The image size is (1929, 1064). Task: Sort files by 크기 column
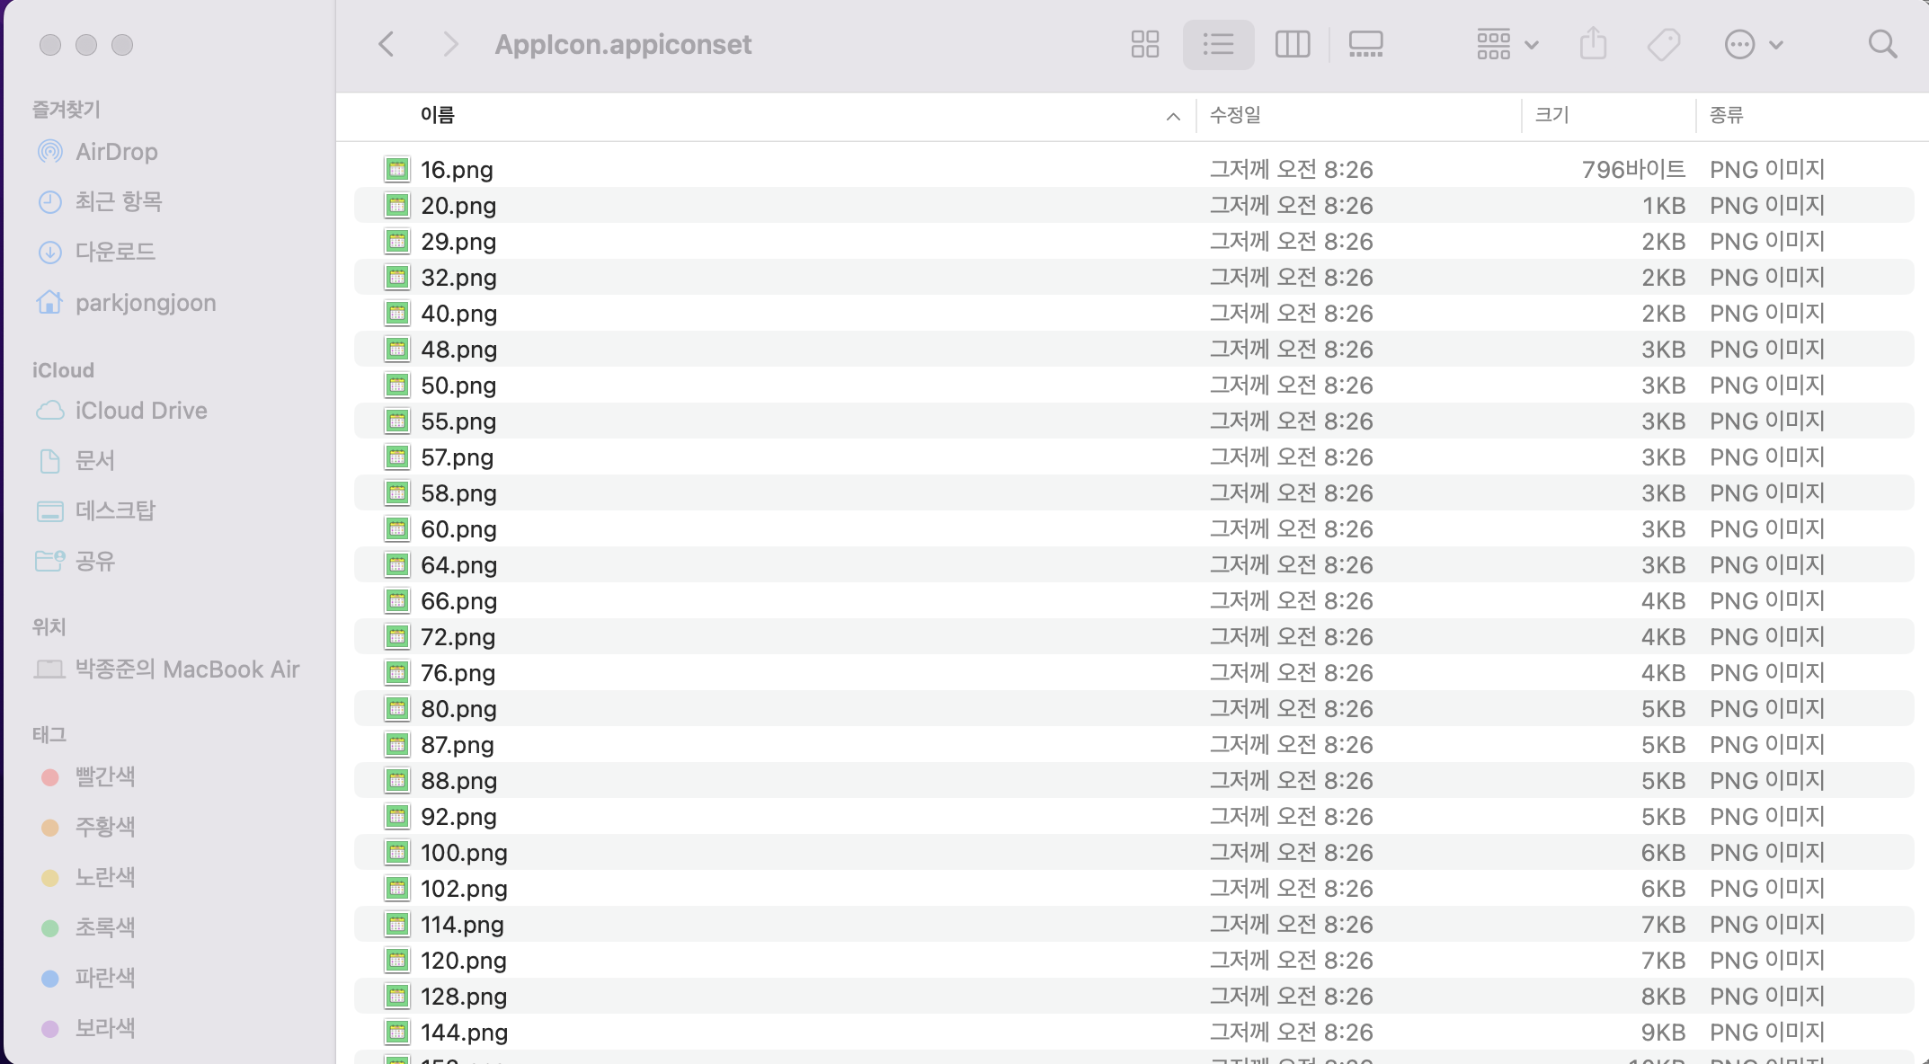(x=1551, y=115)
